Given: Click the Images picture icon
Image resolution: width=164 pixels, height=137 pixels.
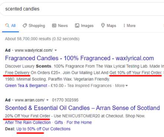Looking at the screenshot, I should [77, 26].
